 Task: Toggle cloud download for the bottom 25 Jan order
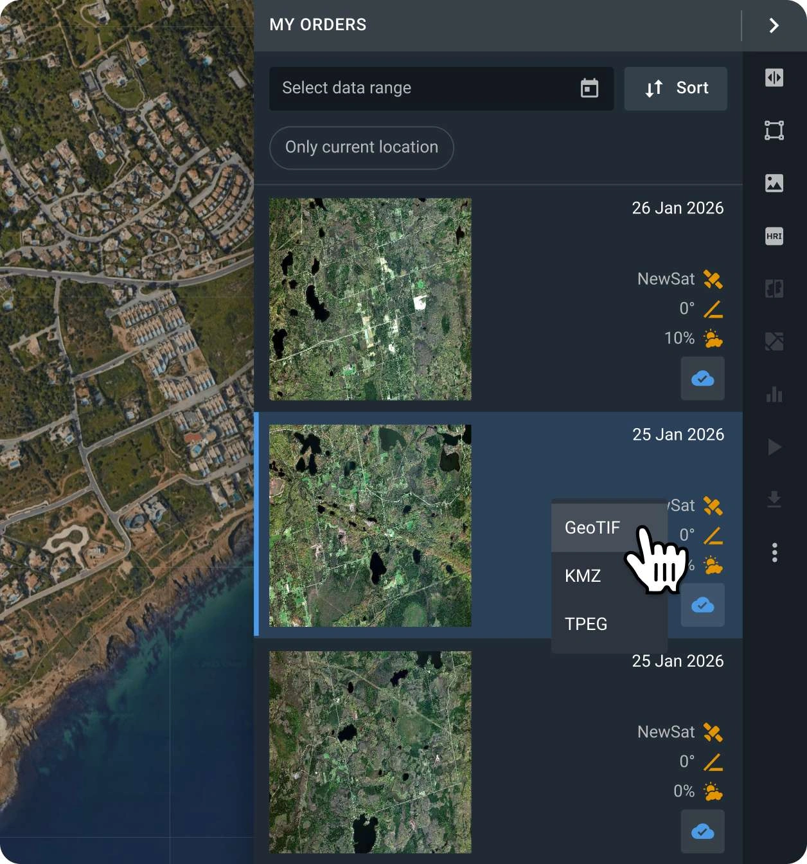click(x=702, y=831)
